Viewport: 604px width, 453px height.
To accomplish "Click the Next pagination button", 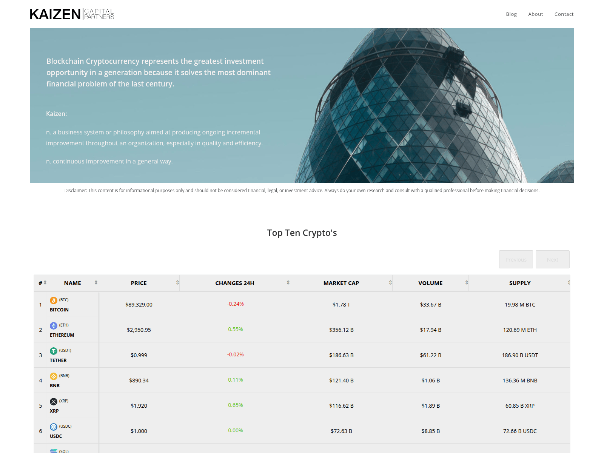I will (552, 259).
